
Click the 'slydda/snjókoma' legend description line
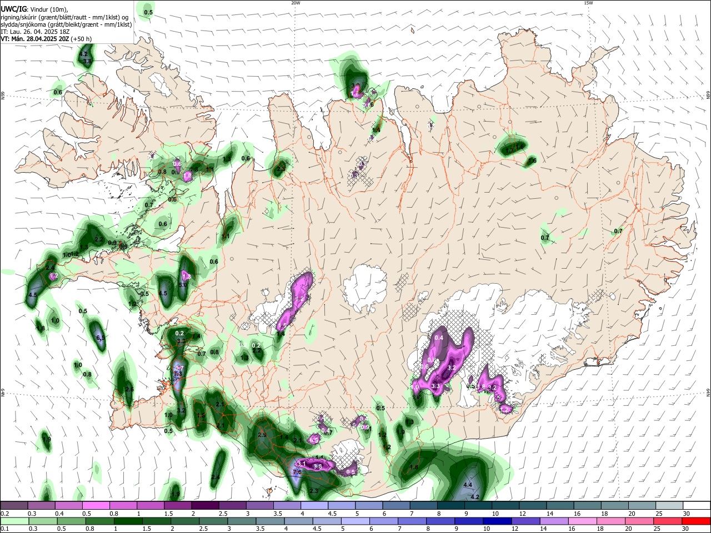click(66, 24)
